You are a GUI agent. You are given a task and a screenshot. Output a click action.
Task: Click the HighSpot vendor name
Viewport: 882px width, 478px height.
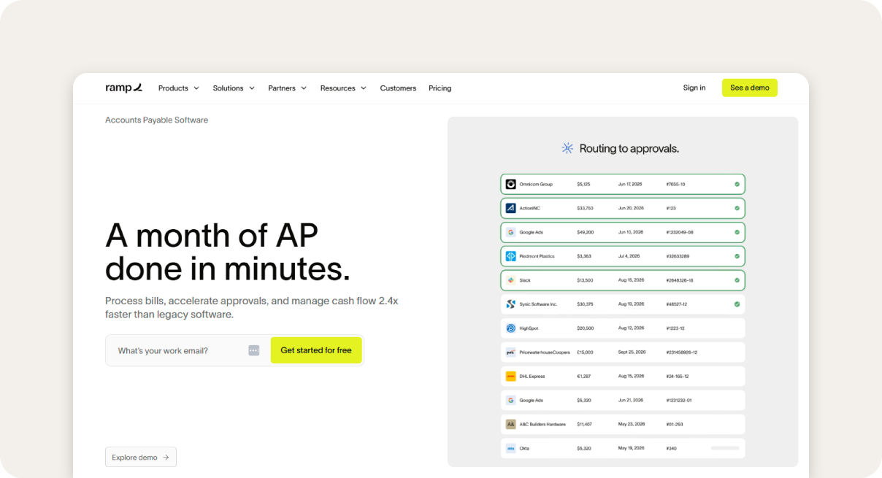tap(529, 328)
